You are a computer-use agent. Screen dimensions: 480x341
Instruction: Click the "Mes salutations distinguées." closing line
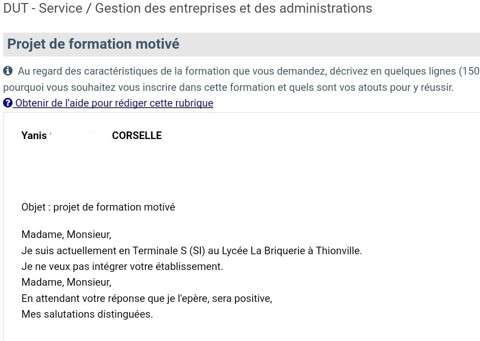(87, 314)
